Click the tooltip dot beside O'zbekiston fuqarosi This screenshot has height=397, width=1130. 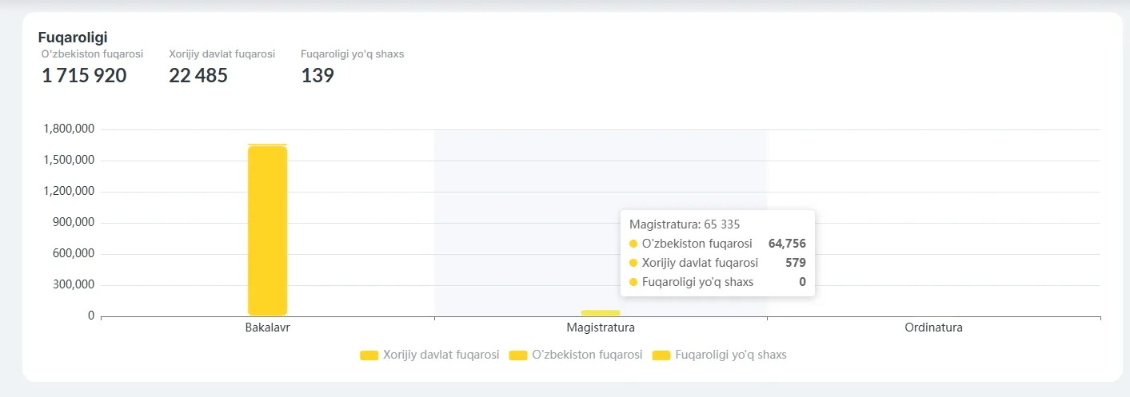tap(633, 244)
